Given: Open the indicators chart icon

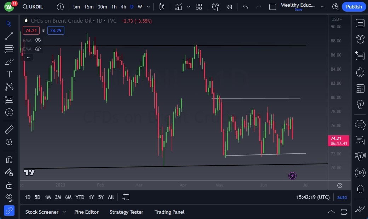Looking at the screenshot, I should coord(178,7).
